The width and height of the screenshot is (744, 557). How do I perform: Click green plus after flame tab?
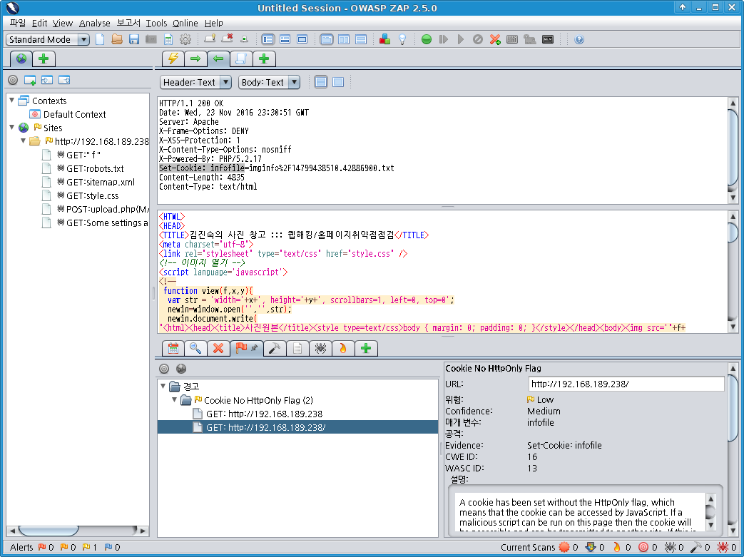point(366,349)
